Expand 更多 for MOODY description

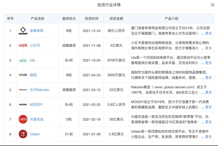[208, 107]
